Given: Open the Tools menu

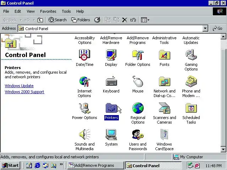Looking at the screenshot, I should click(66, 11).
